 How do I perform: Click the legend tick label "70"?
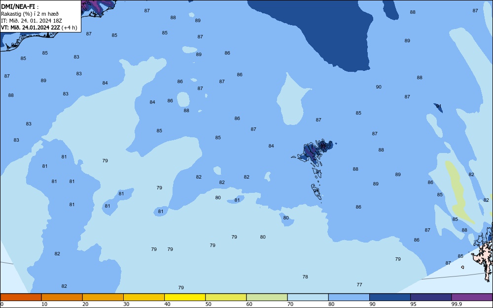290,304
